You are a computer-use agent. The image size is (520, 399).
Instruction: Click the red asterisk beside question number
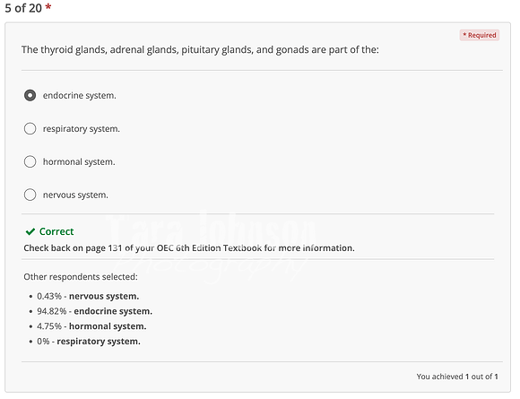(x=48, y=7)
